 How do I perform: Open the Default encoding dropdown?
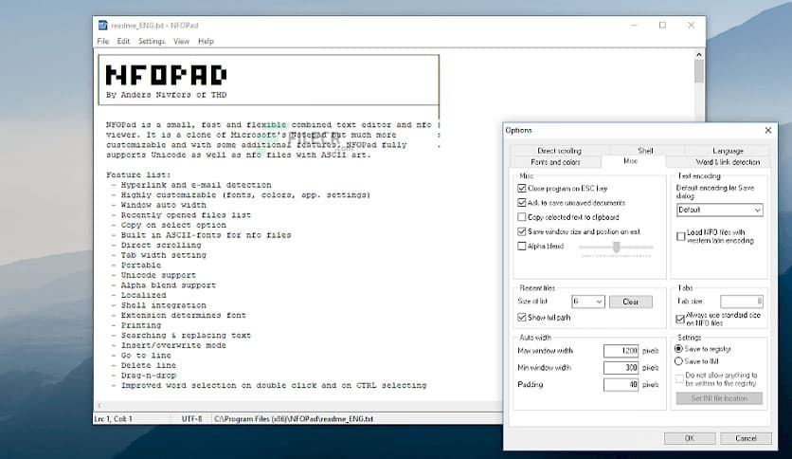tap(720, 210)
